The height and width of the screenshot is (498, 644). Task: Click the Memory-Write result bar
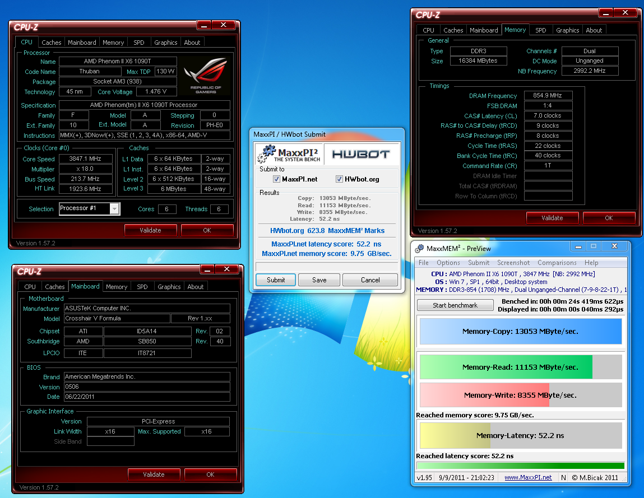(x=520, y=395)
